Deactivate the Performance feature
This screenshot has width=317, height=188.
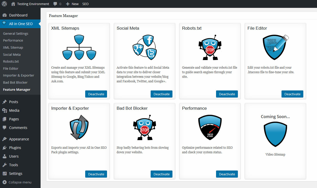click(227, 174)
